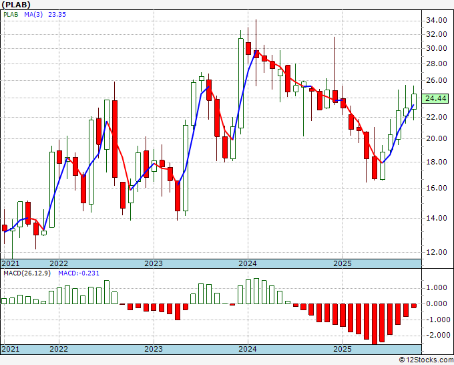454x365 pixels.
Task: Click 2023 on the price chart time axis
Action: click(154, 263)
